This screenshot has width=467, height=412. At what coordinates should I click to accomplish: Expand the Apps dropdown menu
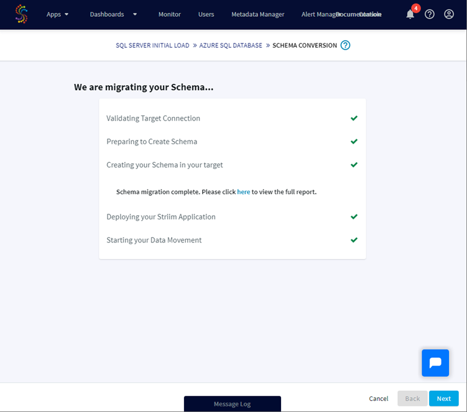point(57,14)
